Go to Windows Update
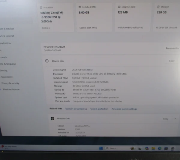The width and height of the screenshot is (180, 160). (11, 89)
